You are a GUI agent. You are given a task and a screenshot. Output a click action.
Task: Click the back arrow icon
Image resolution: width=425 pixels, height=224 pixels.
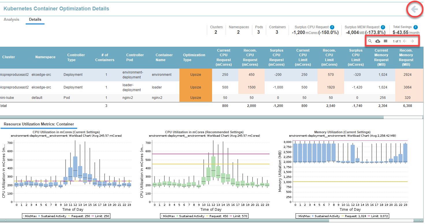click(x=415, y=10)
